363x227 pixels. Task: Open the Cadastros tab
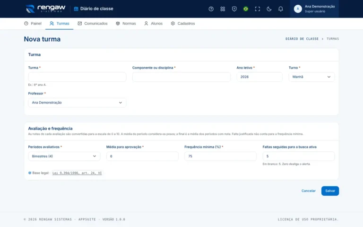(x=182, y=23)
